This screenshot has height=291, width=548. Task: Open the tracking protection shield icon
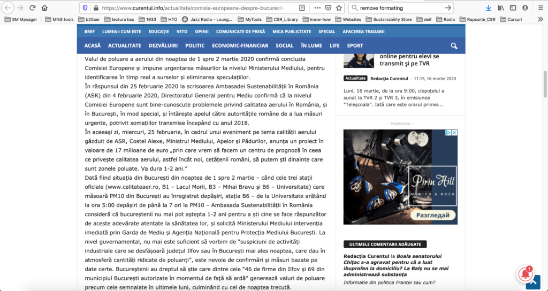click(85, 7)
